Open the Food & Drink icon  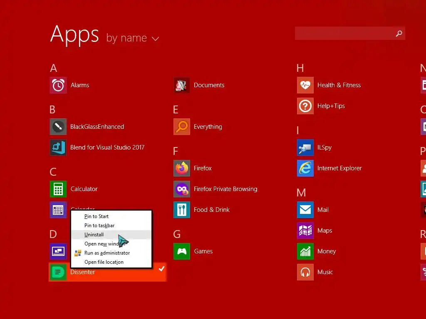[182, 210]
